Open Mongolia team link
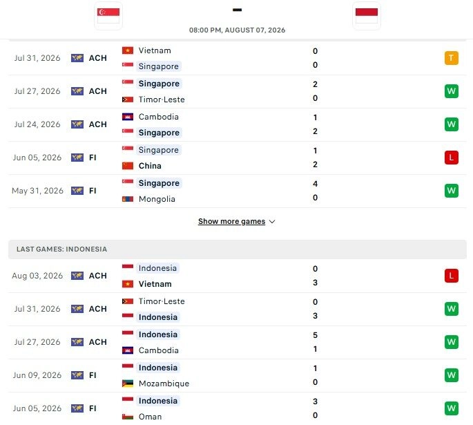 pos(157,199)
